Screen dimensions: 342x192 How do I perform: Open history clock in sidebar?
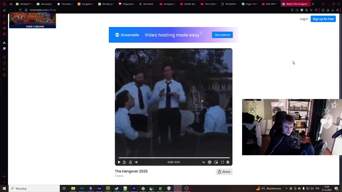[x=4, y=63]
